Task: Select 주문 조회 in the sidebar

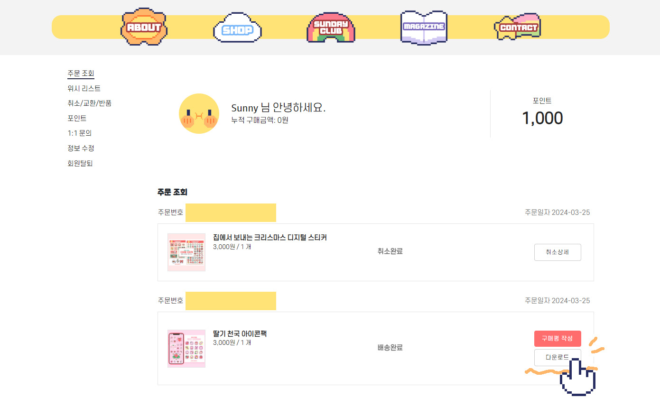Action: click(x=81, y=74)
